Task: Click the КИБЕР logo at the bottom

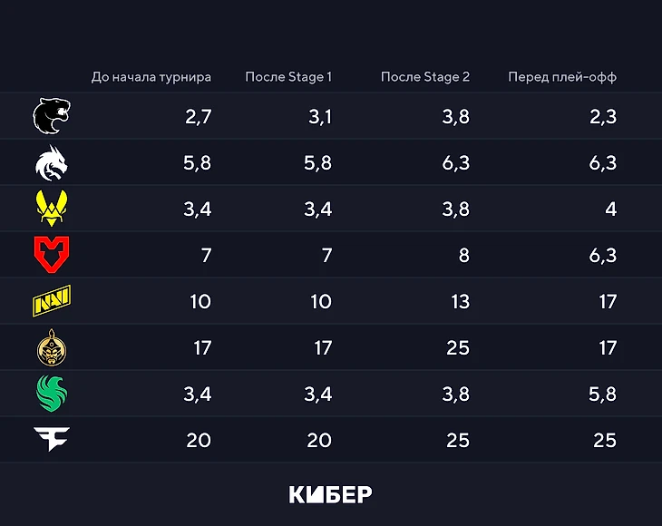Action: pyautogui.click(x=331, y=494)
